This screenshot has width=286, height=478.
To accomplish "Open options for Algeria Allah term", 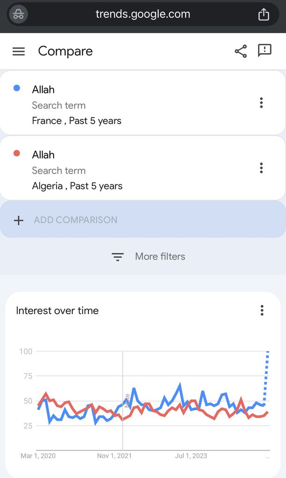I will coord(261,168).
